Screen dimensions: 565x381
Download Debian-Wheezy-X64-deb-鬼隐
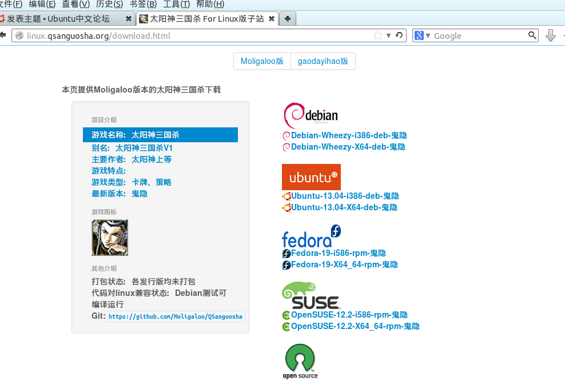[348, 147]
